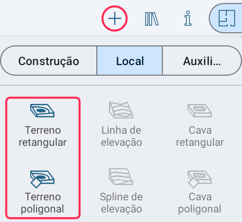The height and width of the screenshot is (222, 242).
Task: Select the Terreno poligonal tool icon
Action: [x=42, y=179]
